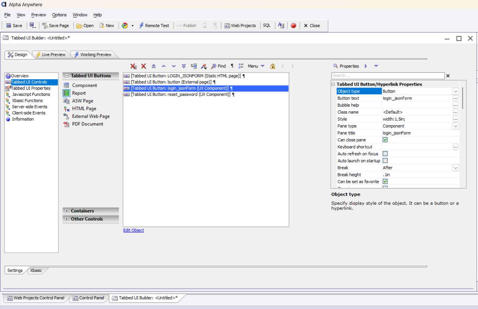Open the Window menu
The width and height of the screenshot is (478, 309).
pyautogui.click(x=80, y=15)
